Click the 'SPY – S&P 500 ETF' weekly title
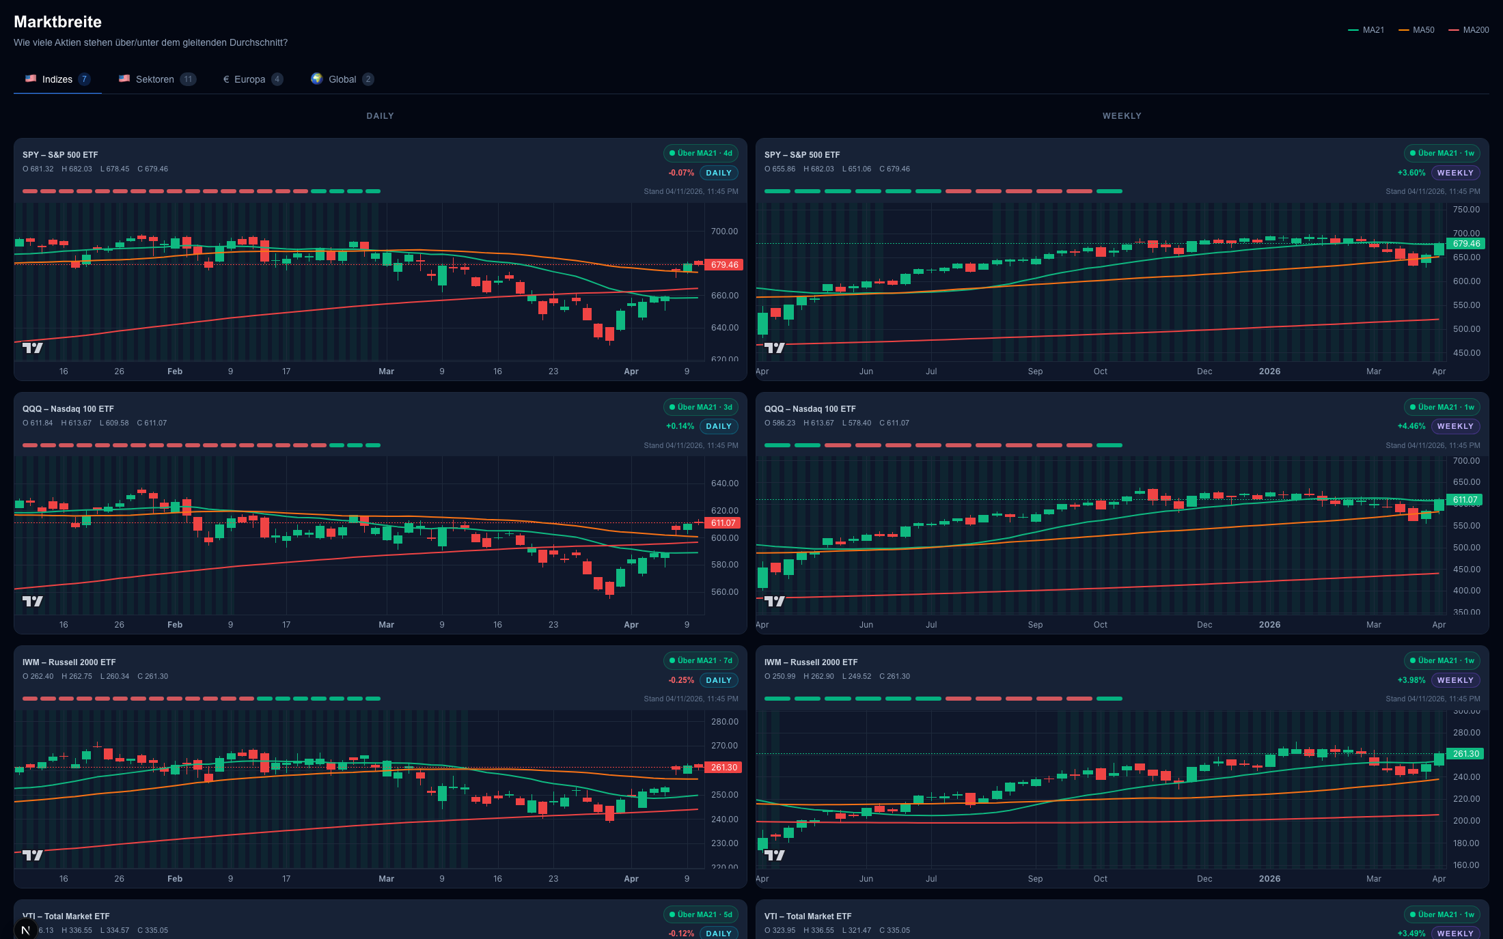This screenshot has height=939, width=1503. (x=802, y=155)
